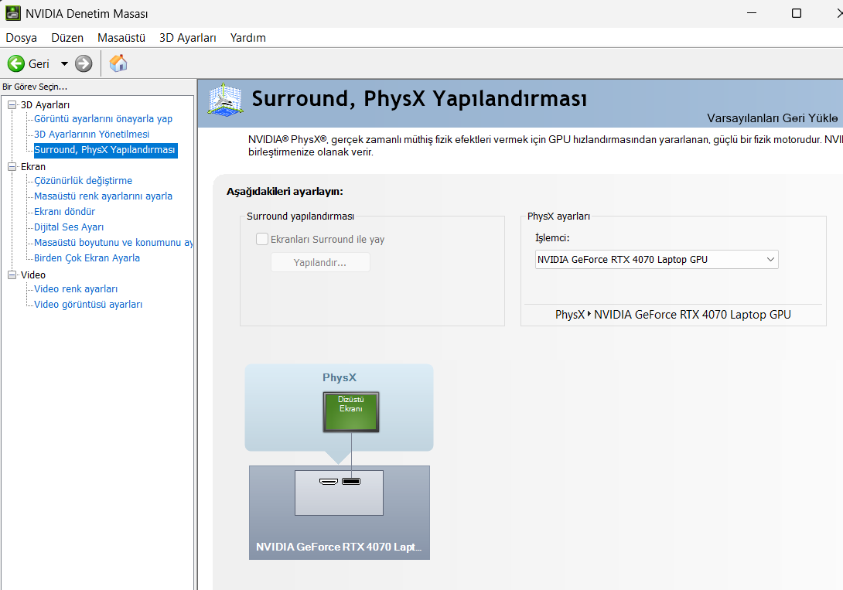843x590 pixels.
Task: Open Birden Çok Ekran Ayarla page
Action: [87, 258]
